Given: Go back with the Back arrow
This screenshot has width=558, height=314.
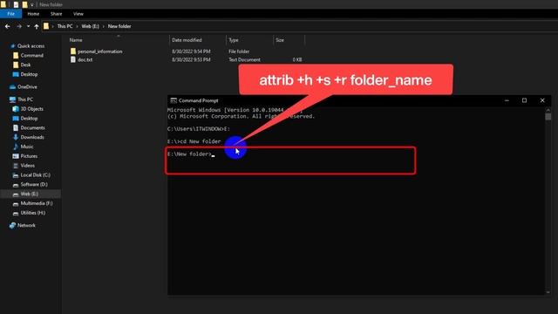Looking at the screenshot, I should point(8,26).
